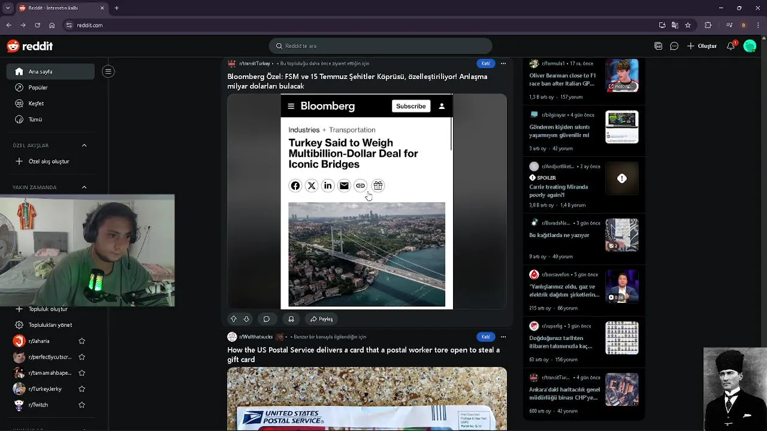This screenshot has width=767, height=431.
Task: Collapse the ÖZEL AKIŞLAR section
Action: coord(84,145)
